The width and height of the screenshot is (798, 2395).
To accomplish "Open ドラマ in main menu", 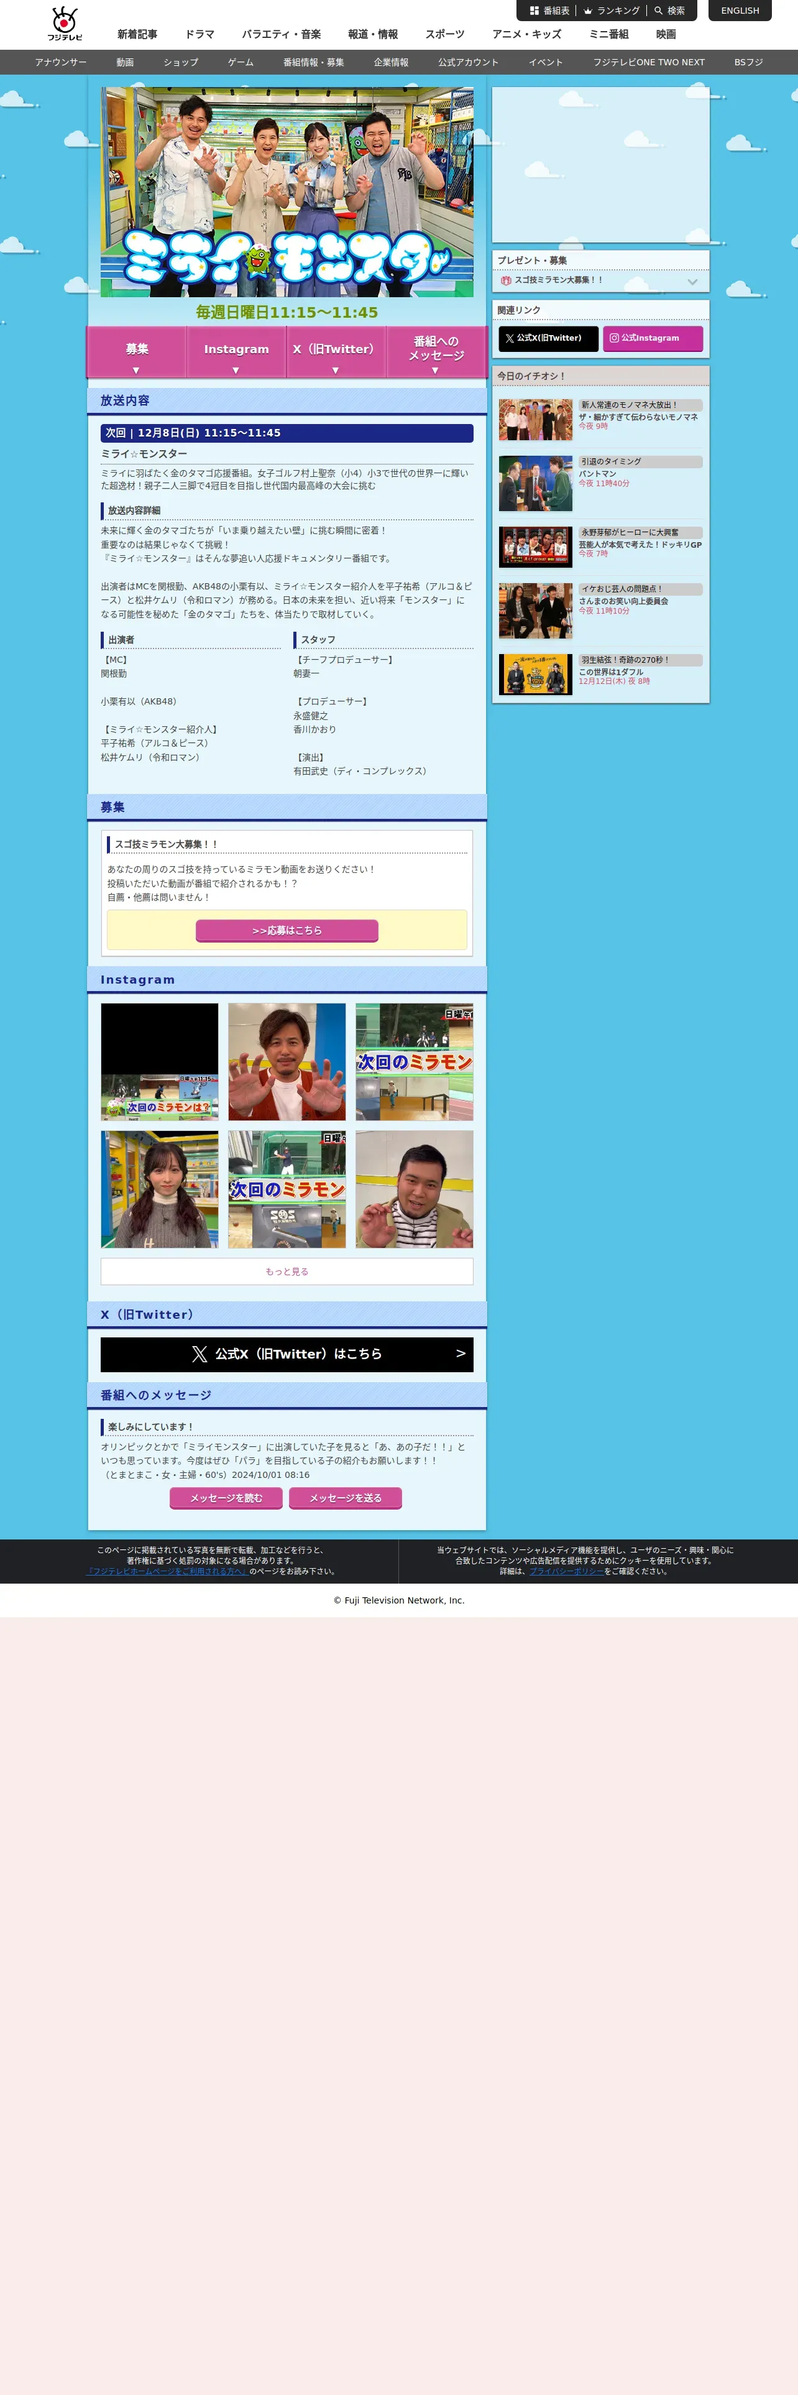I will pyautogui.click(x=199, y=34).
